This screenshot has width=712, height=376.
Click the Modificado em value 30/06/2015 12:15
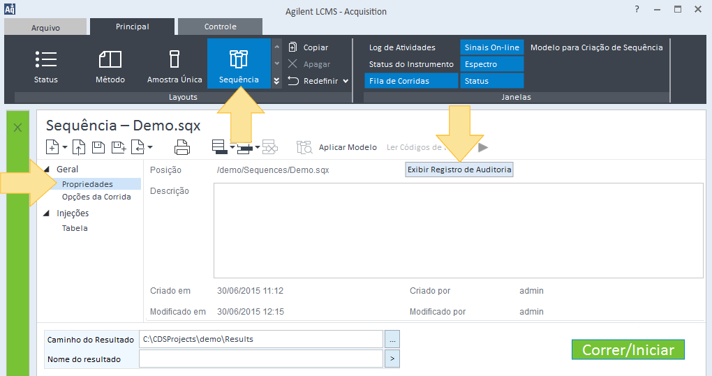[x=251, y=312]
